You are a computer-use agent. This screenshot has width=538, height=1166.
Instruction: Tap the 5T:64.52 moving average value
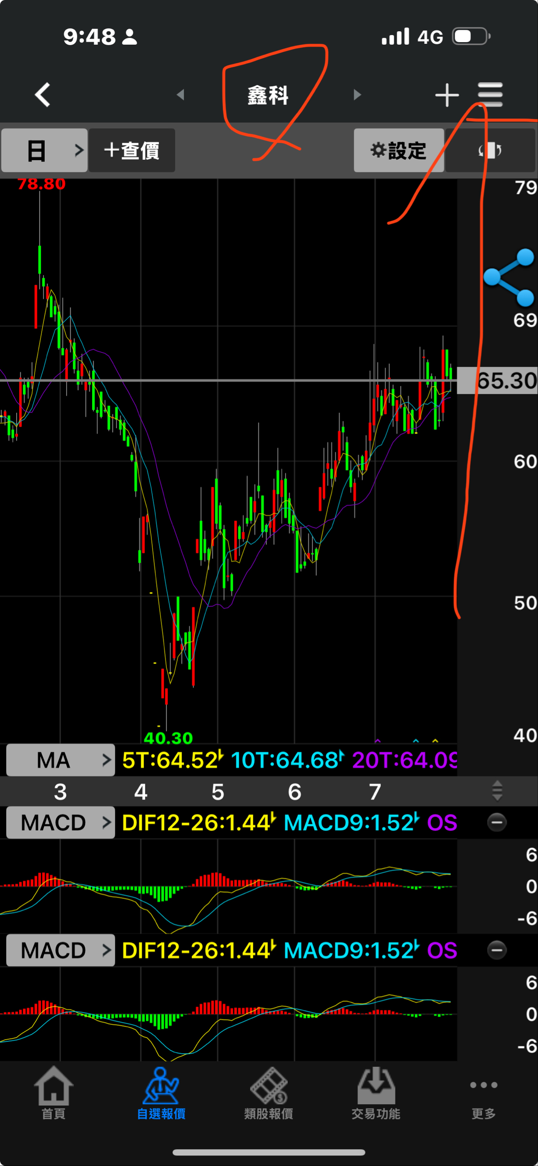point(173,760)
